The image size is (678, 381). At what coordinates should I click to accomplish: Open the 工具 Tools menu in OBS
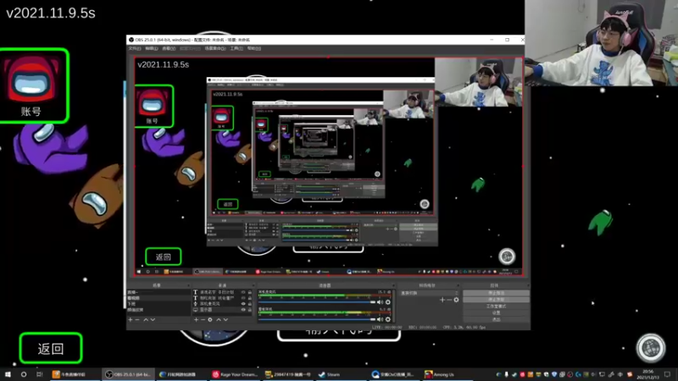[x=236, y=48]
